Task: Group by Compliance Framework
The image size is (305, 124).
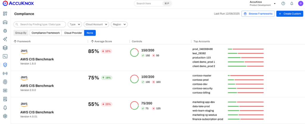Action: pyautogui.click(x=46, y=33)
